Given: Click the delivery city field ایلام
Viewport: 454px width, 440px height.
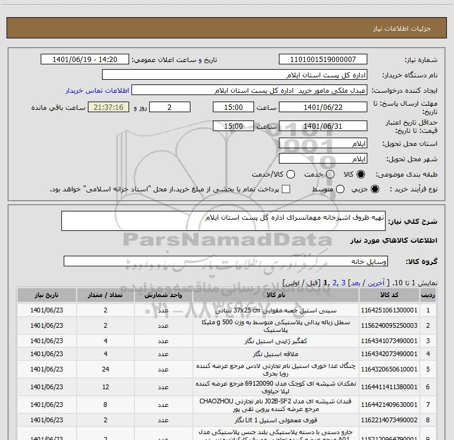Looking at the screenshot, I should coord(323,159).
